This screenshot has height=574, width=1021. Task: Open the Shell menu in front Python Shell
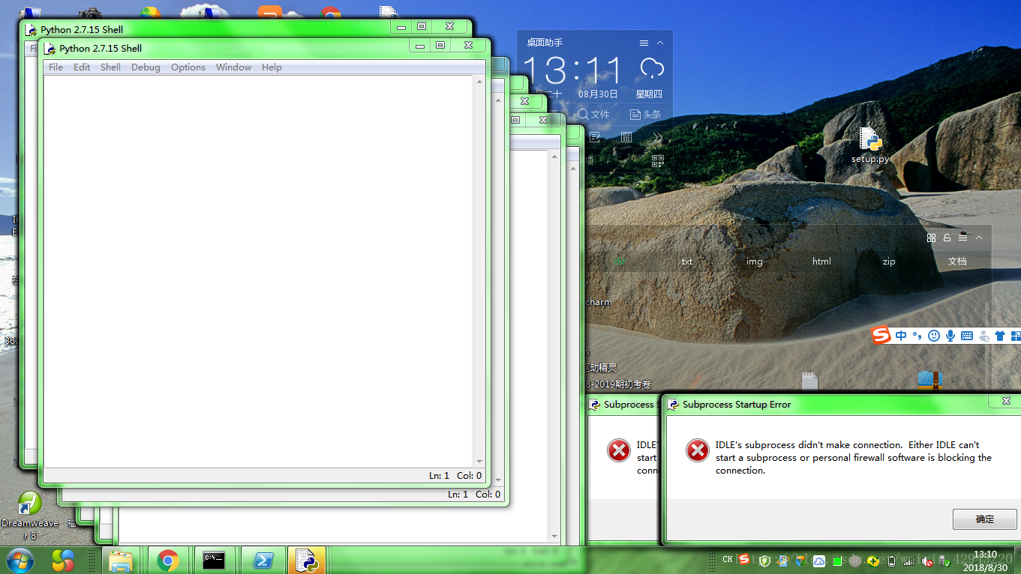coord(110,67)
